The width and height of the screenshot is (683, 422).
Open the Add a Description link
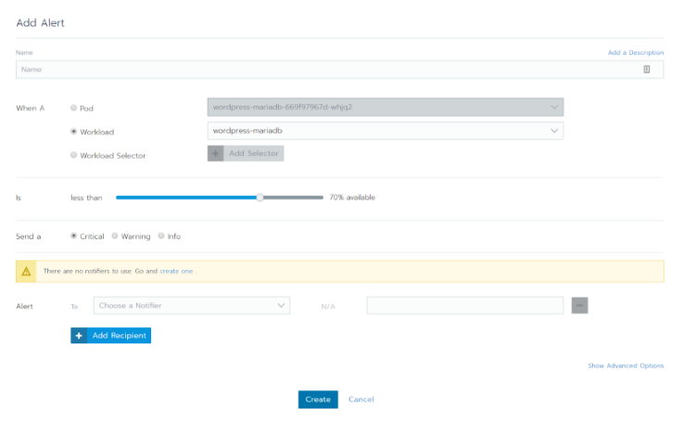click(635, 53)
